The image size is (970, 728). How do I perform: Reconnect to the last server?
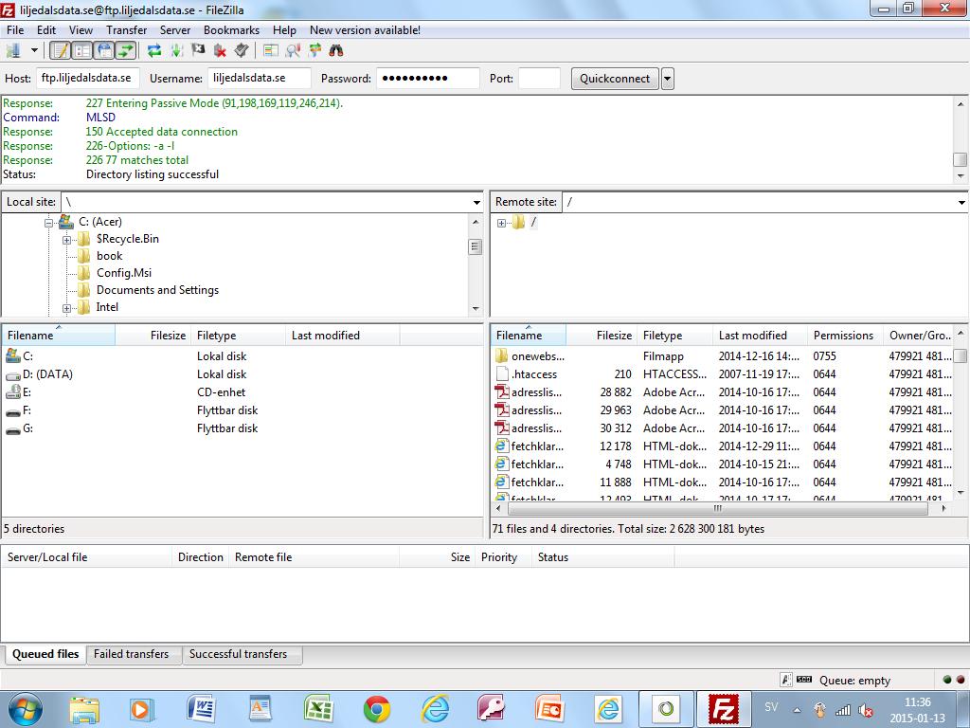pos(242,51)
